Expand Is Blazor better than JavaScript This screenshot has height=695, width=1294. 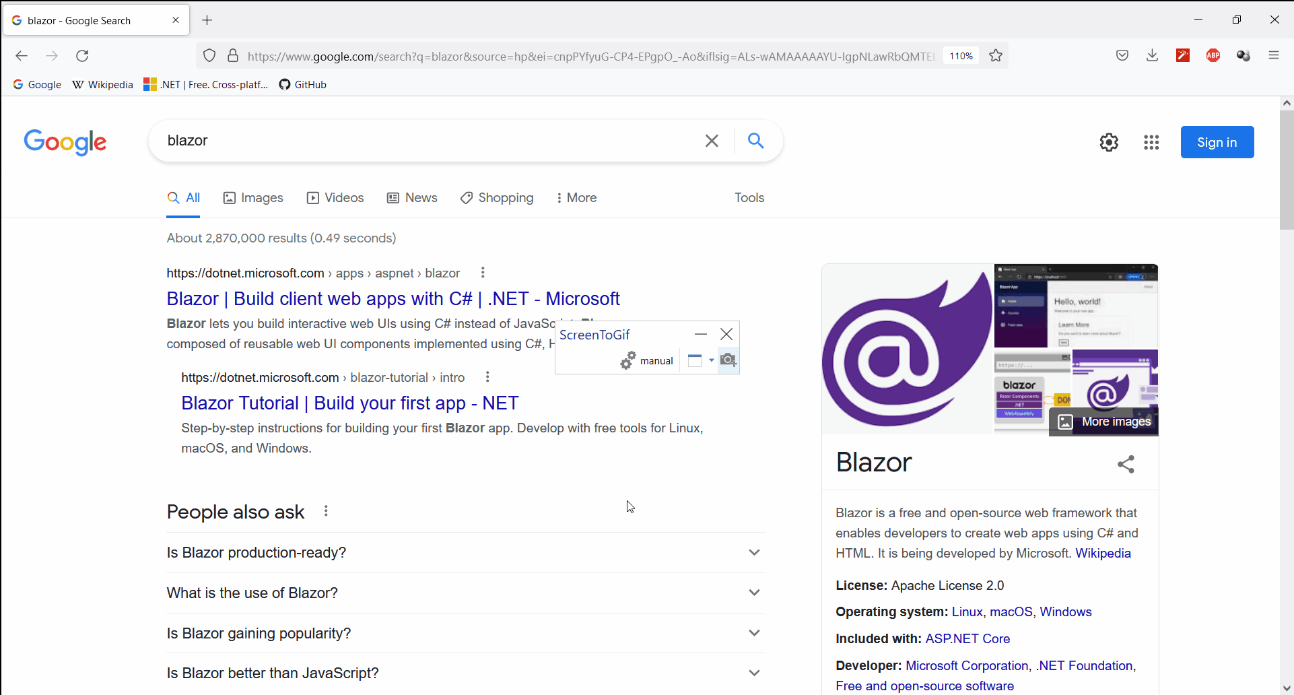point(465,673)
